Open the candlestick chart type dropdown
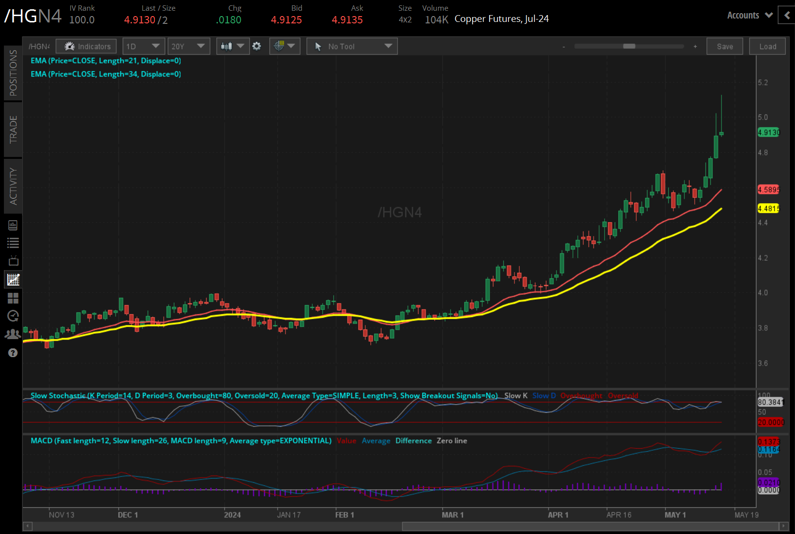The height and width of the screenshot is (534, 795). [x=232, y=46]
